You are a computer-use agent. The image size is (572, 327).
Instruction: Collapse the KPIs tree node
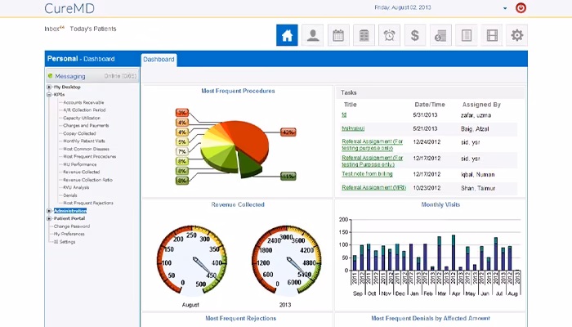pyautogui.click(x=49, y=95)
